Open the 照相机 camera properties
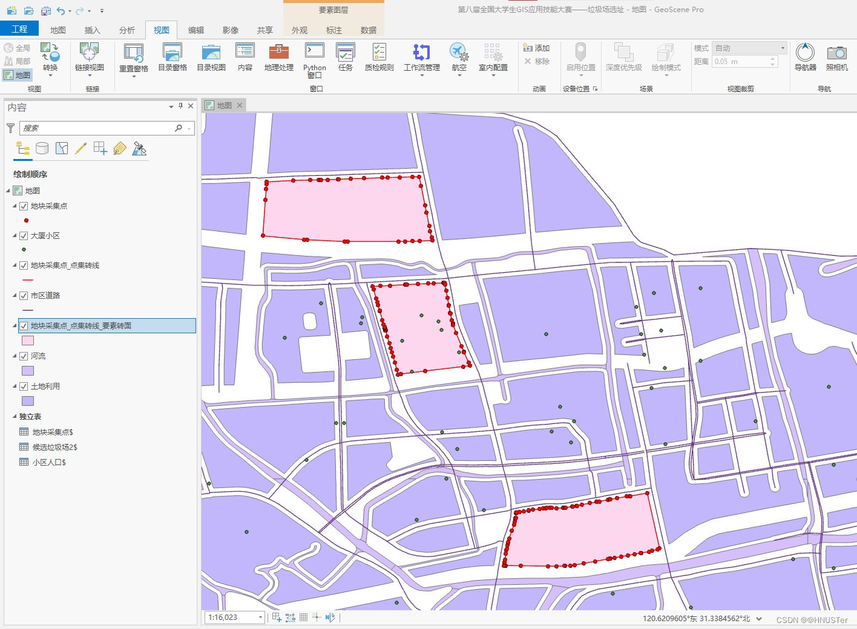The image size is (857, 629). (x=837, y=57)
